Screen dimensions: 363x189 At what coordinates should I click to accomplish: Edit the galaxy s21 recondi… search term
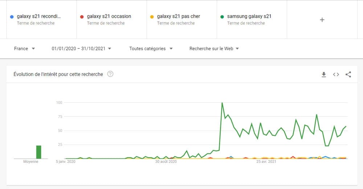39,16
